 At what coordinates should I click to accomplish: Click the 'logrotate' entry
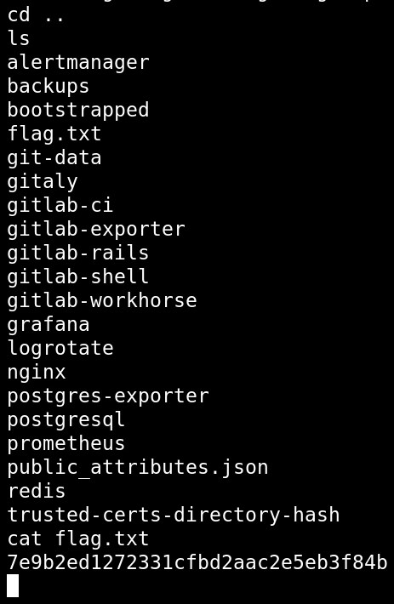pos(60,349)
